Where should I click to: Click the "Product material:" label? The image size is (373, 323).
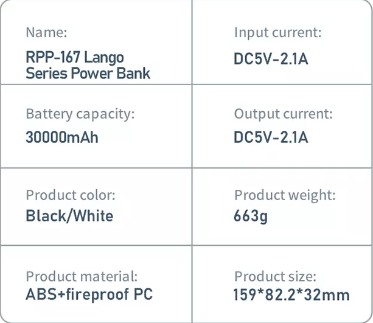pos(82,276)
